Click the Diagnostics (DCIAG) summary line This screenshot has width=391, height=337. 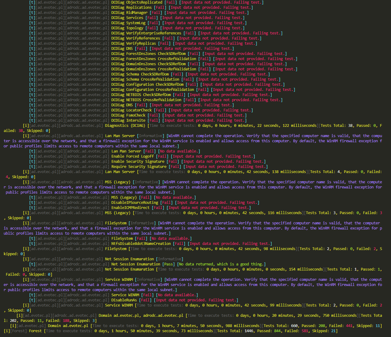coord(125,126)
